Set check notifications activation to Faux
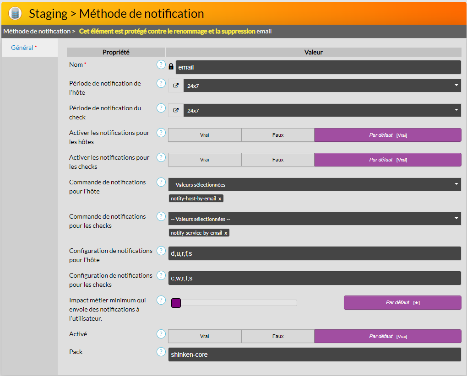The height and width of the screenshot is (376, 467). (x=278, y=160)
